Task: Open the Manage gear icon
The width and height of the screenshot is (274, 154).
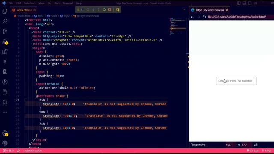Action: coord(5,143)
